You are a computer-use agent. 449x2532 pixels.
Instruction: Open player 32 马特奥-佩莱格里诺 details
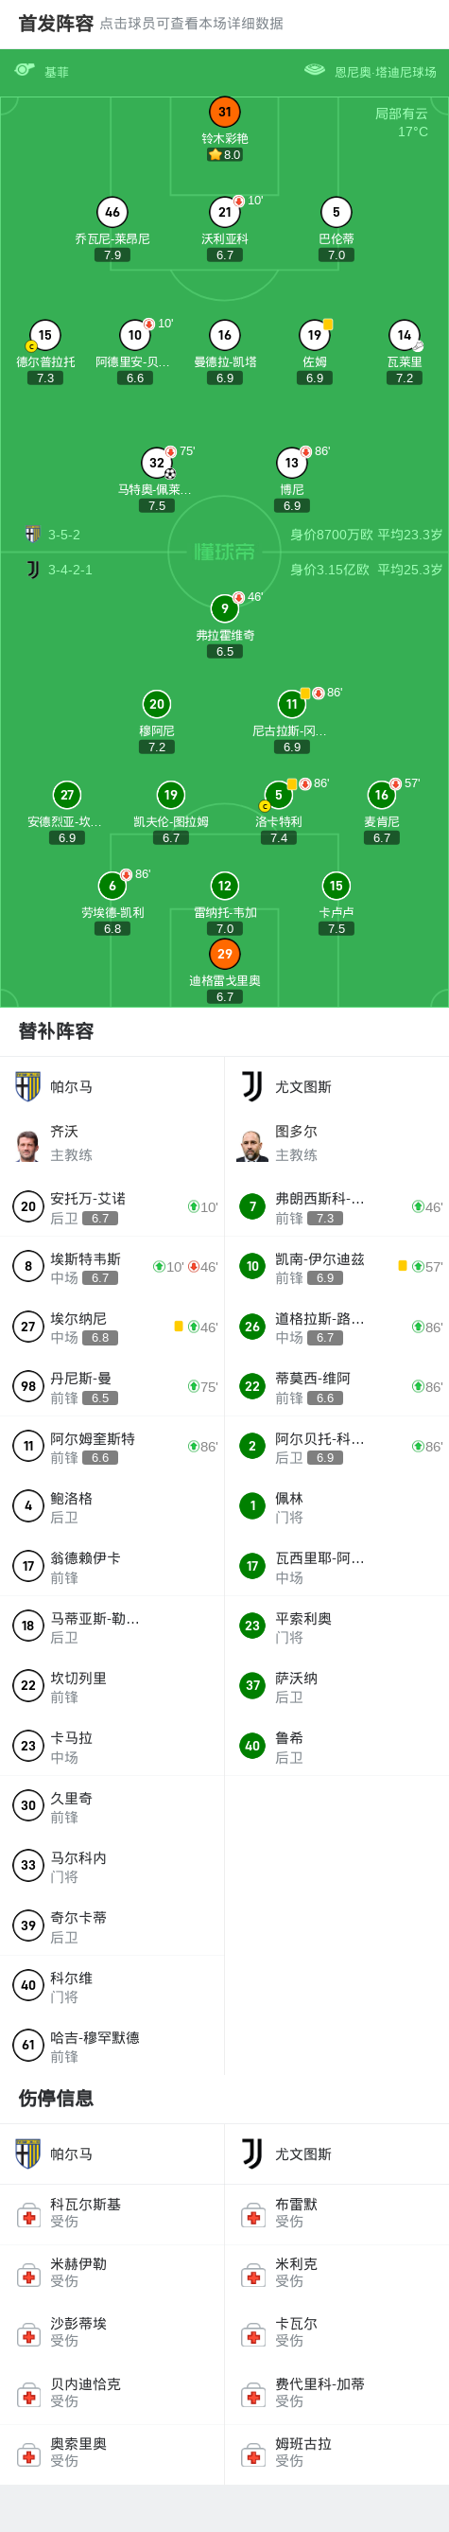coord(156,463)
